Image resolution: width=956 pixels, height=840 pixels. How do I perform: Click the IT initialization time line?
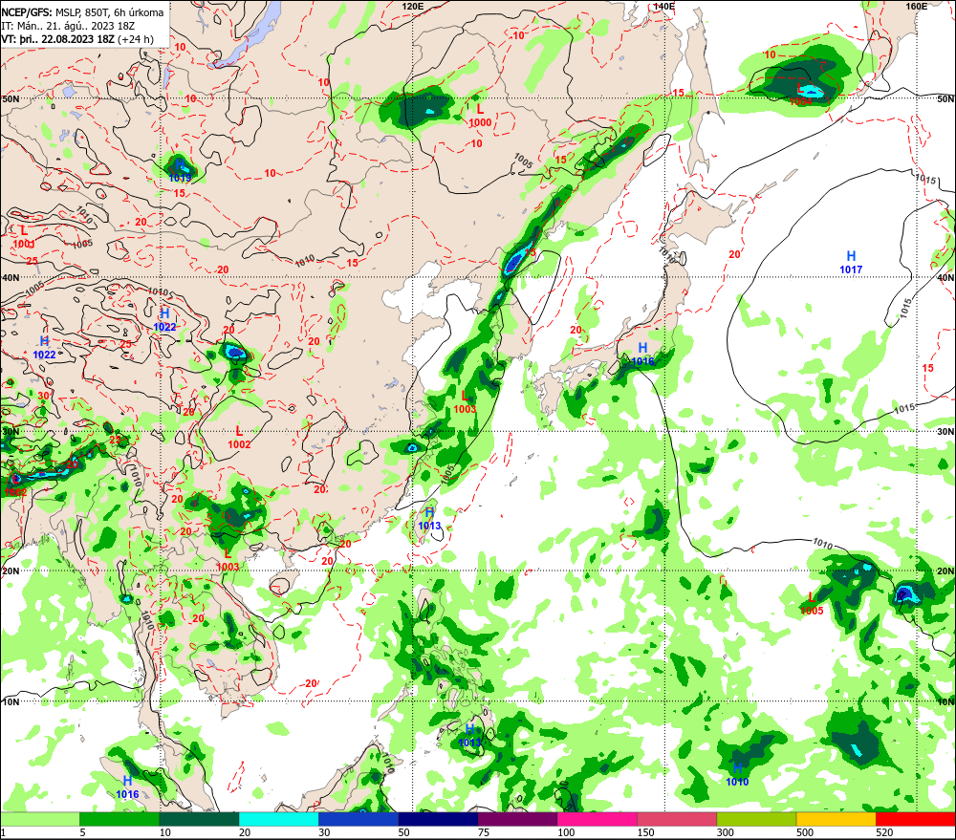click(68, 26)
